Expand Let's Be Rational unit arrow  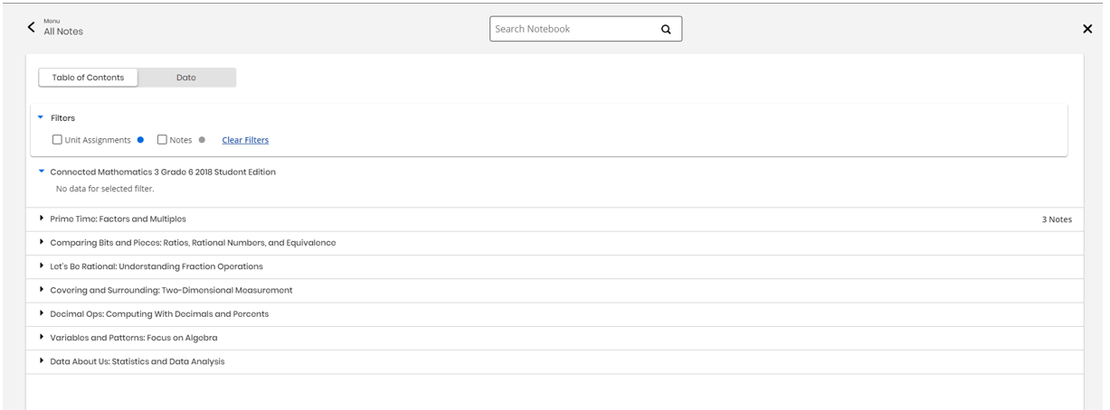coord(41,266)
